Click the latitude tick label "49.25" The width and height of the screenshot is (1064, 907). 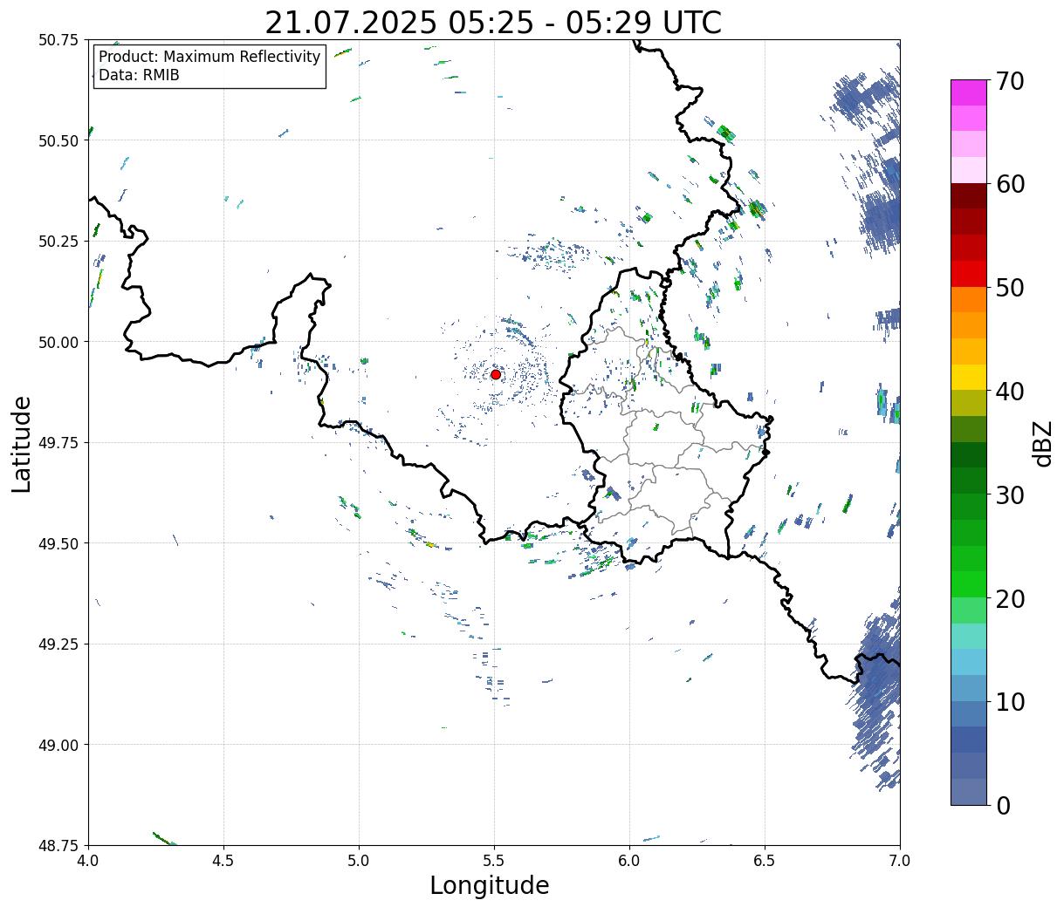click(58, 644)
